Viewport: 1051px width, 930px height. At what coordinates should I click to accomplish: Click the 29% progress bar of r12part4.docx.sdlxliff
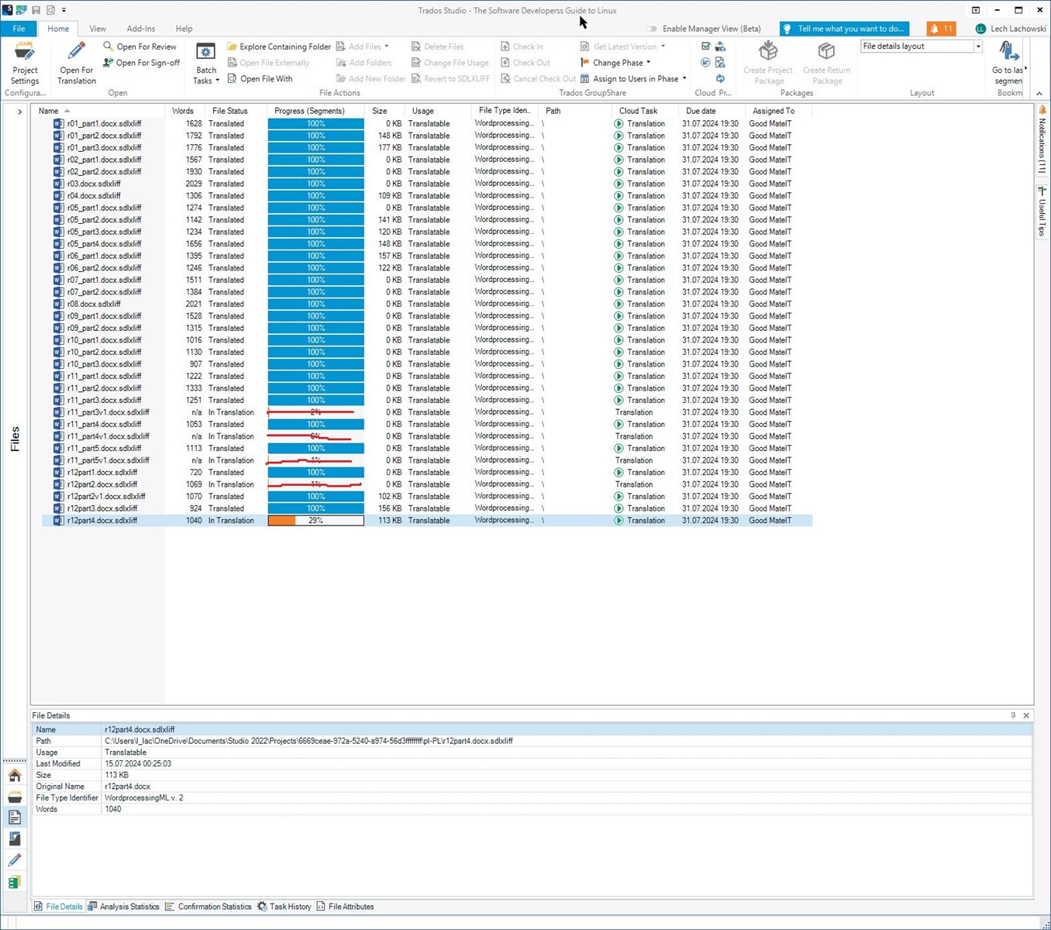[315, 520]
